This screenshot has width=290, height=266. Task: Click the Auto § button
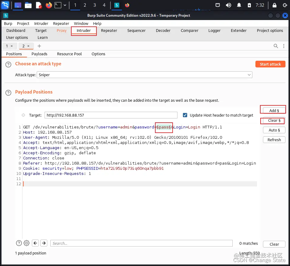[274, 130]
